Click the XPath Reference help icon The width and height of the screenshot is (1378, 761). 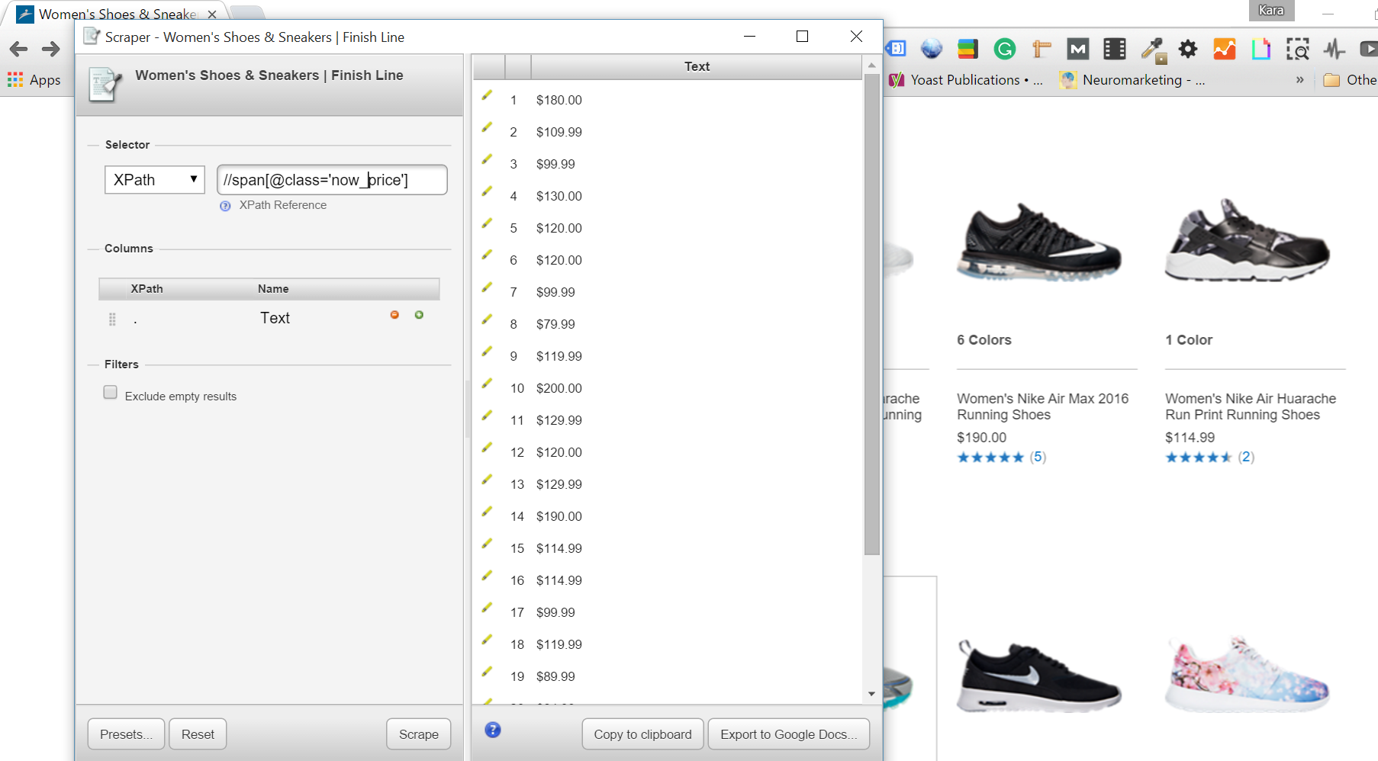tap(225, 206)
